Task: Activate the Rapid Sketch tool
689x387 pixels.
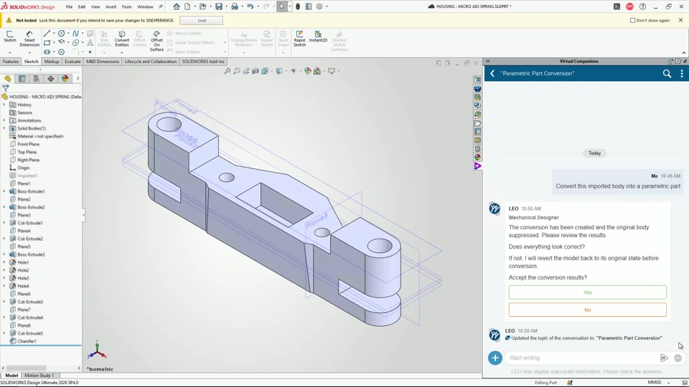Action: [x=299, y=39]
